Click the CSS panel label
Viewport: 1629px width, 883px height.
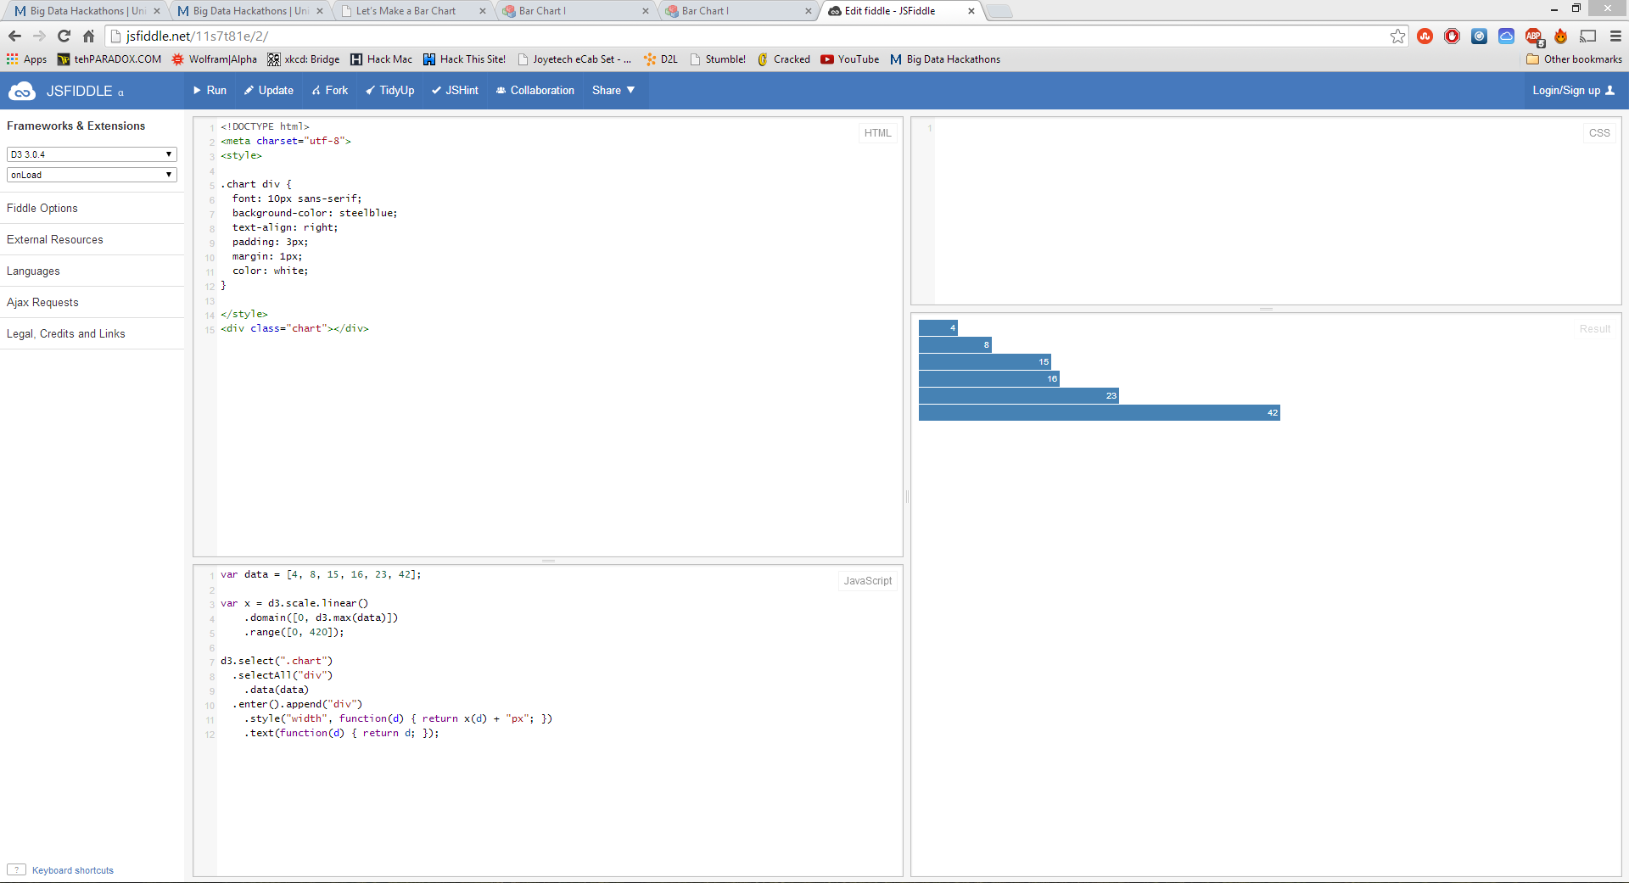(1599, 133)
